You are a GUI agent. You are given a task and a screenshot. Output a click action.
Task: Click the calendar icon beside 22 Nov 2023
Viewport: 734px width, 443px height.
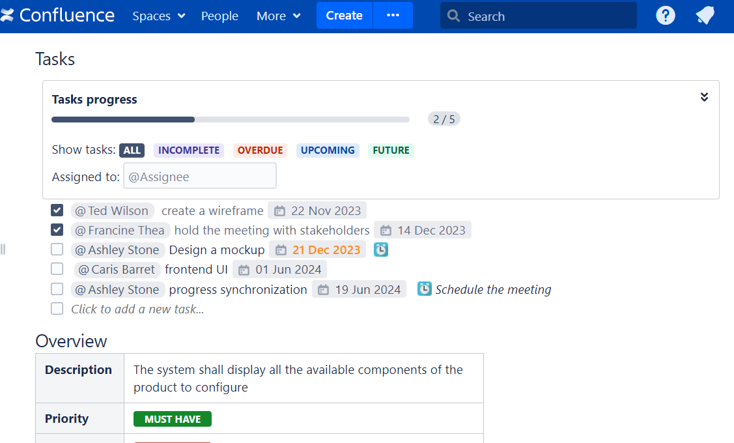pyautogui.click(x=280, y=210)
